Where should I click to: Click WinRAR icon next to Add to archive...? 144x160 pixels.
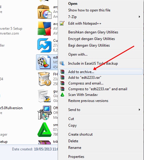pos(62,72)
